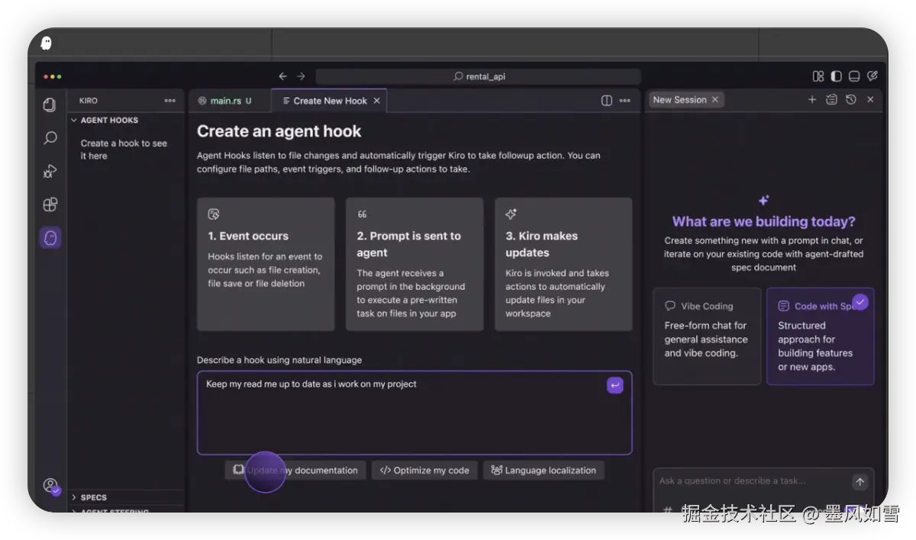Send the chat message with arrow button

point(860,482)
